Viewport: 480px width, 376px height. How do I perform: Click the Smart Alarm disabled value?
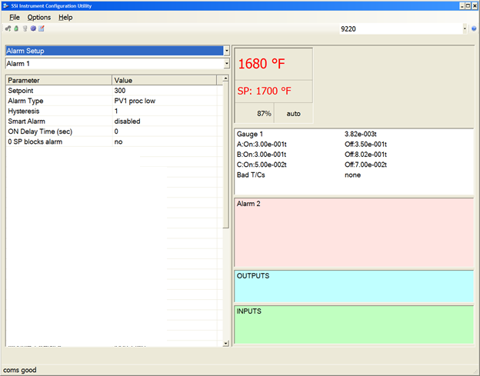128,121
